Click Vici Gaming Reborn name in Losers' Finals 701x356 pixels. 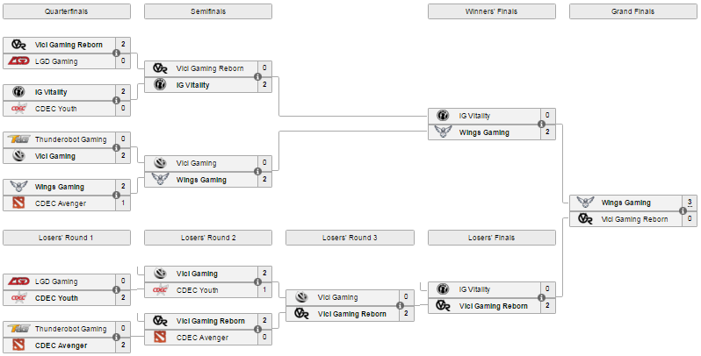coord(494,306)
